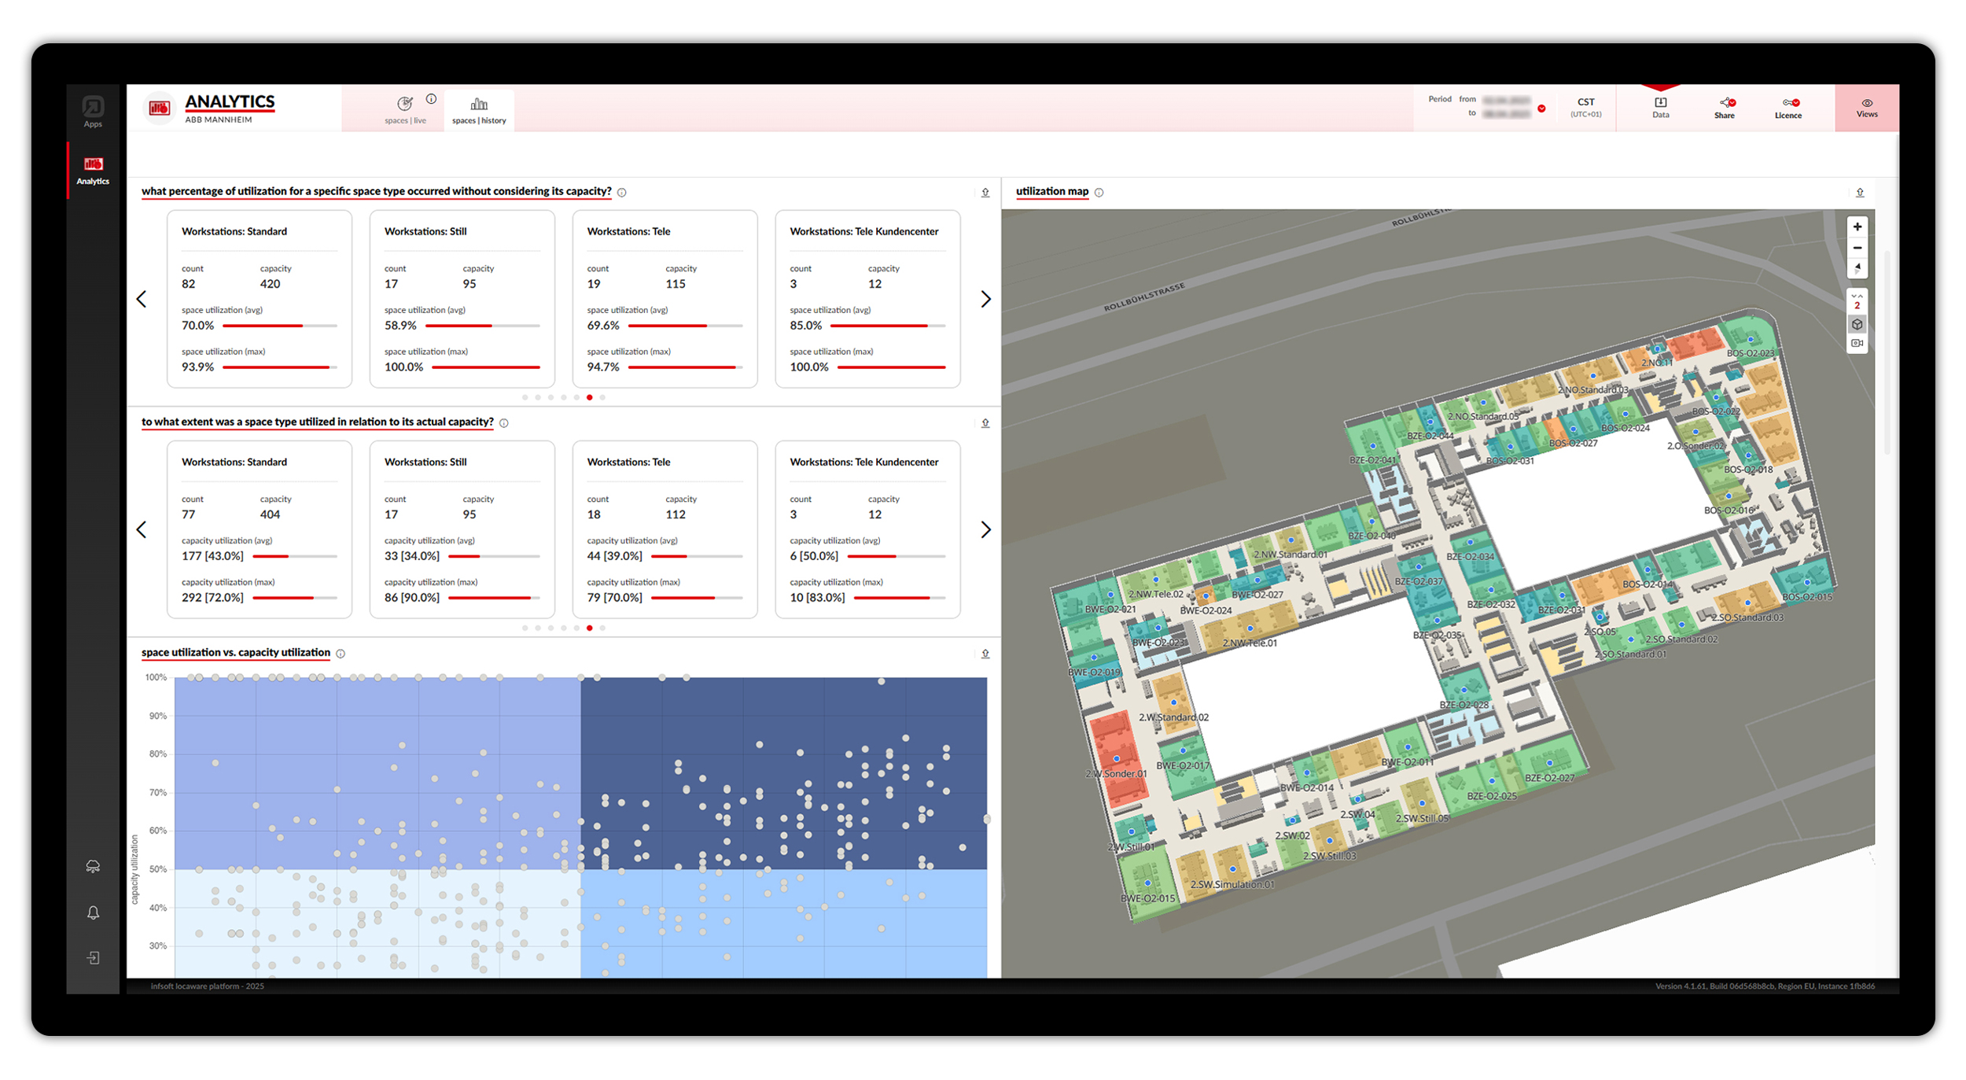Viewport: 1966px width, 1080px height.
Task: Switch to the spaces | live tab
Action: (405, 110)
